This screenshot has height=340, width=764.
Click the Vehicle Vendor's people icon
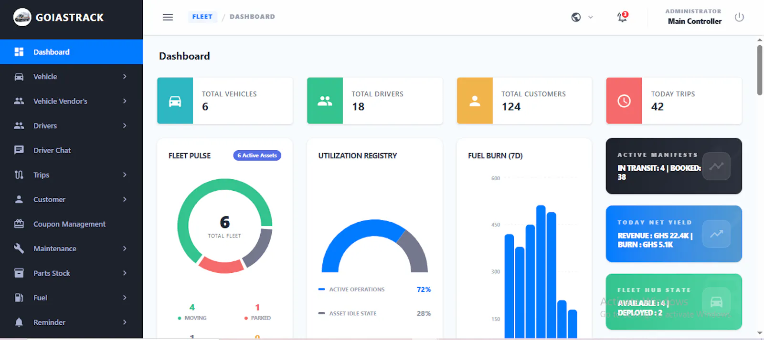coord(19,101)
